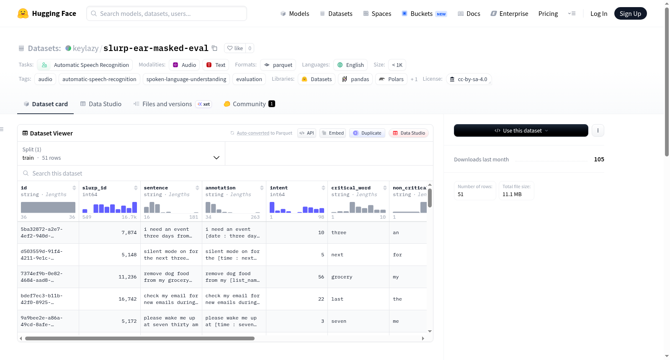Open Enterprise in the top navigation
The width and height of the screenshot is (670, 360).
509,13
